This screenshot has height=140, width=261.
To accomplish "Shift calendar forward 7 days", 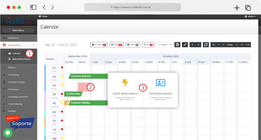I will click(242, 45).
